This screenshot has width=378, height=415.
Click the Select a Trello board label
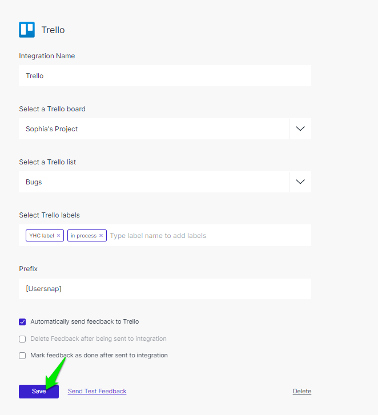[52, 109]
